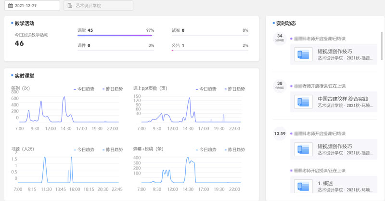Select the 公告 1 activity row

pos(209,45)
